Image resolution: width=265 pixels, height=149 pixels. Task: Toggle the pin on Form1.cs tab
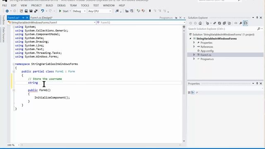point(23,17)
